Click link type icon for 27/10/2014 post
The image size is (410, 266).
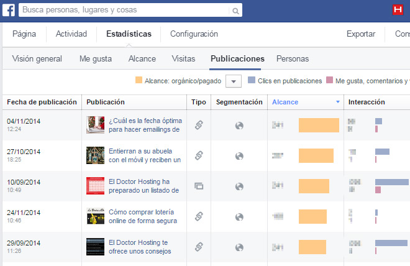click(199, 155)
